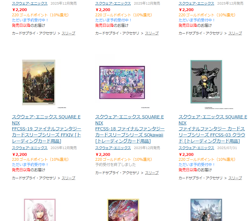Open the FFCSS-03 Cloud product title link
The image size is (249, 221).
click(x=213, y=129)
